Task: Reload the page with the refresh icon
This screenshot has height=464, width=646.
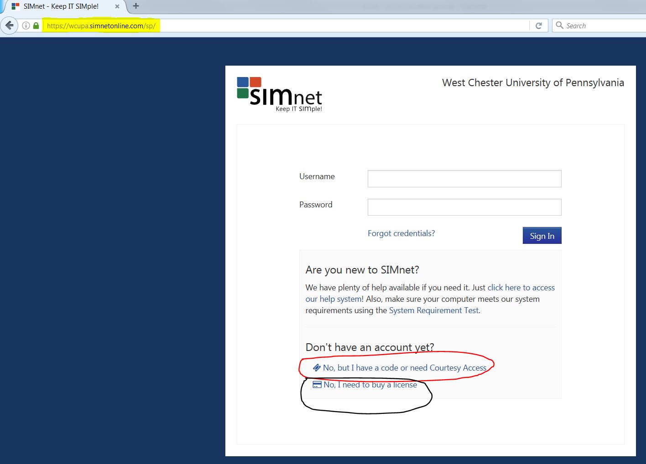Action: (538, 26)
